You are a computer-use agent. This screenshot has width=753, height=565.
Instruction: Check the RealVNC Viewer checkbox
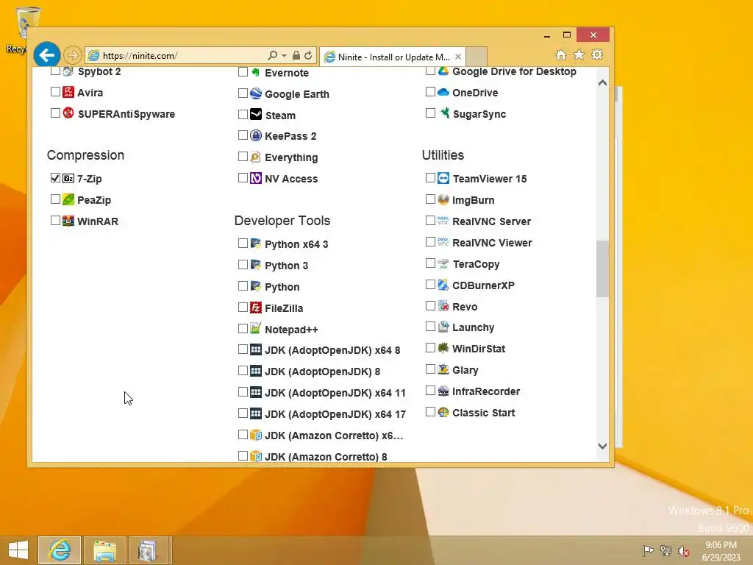point(430,241)
